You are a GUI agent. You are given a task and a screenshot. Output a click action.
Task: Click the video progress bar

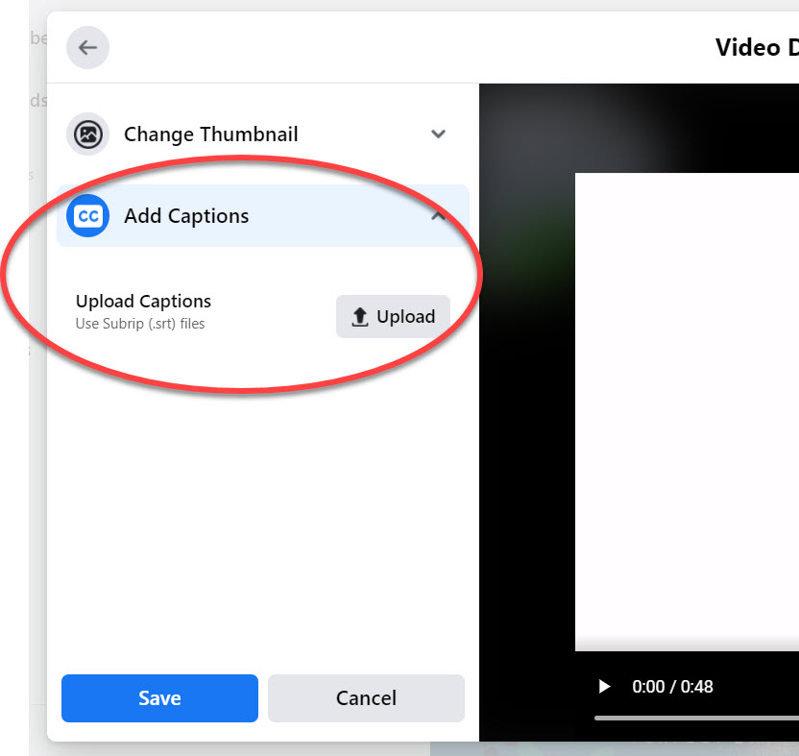click(x=697, y=719)
